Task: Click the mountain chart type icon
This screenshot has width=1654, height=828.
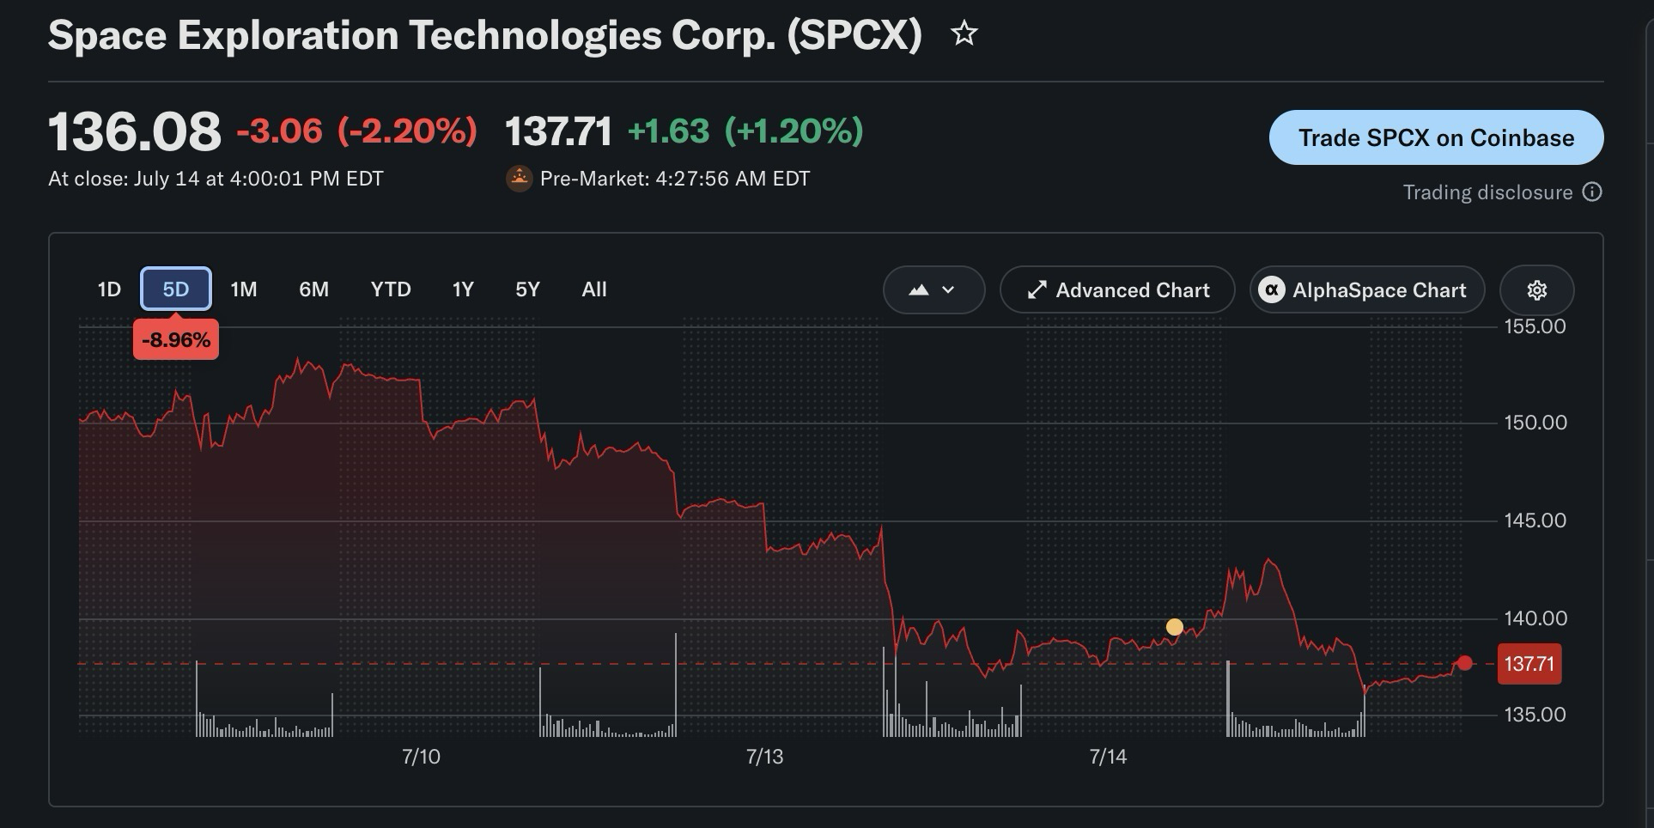Action: pyautogui.click(x=918, y=290)
